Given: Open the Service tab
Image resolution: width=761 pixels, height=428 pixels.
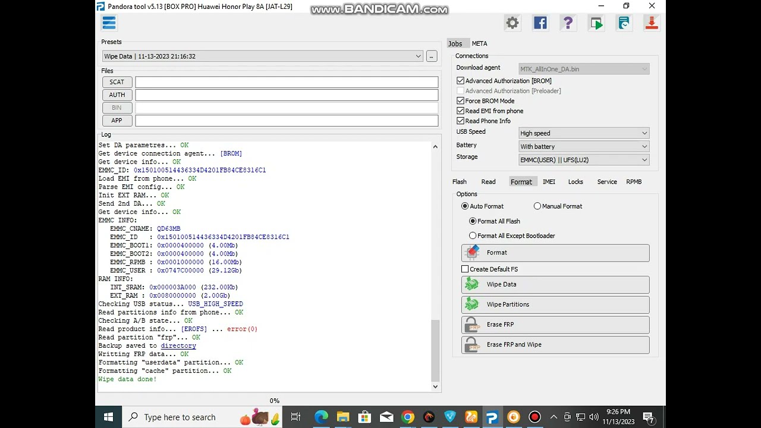Looking at the screenshot, I should pyautogui.click(x=607, y=182).
